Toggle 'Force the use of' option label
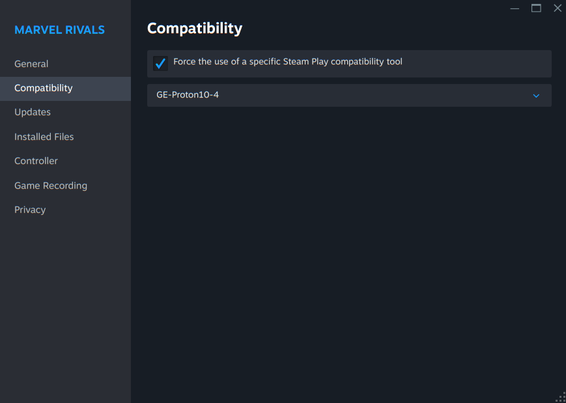The width and height of the screenshot is (566, 403). tap(287, 62)
